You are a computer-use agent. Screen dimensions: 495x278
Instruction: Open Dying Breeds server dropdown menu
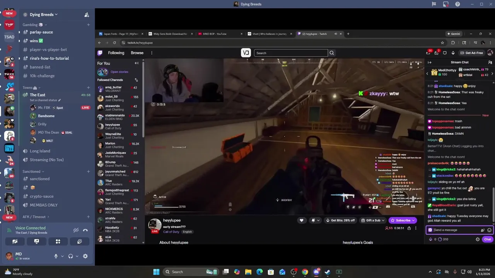coord(44,14)
